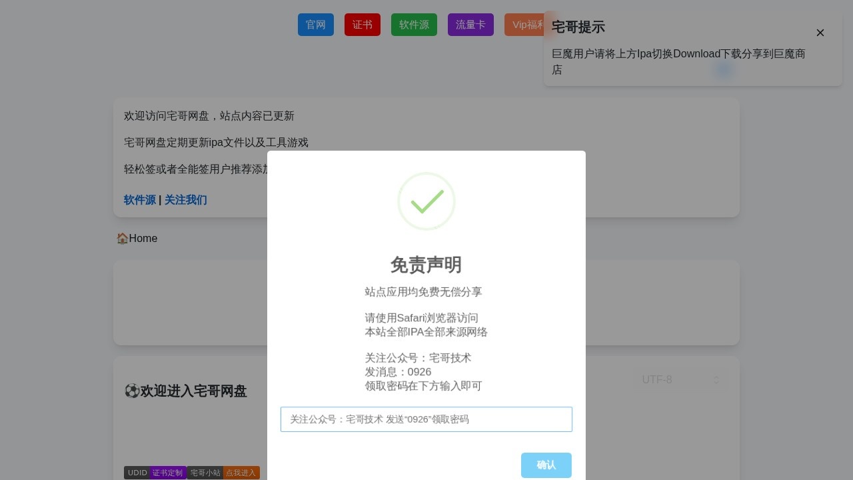853x480 pixels.
Task: Click the house icon next to Home
Action: click(x=123, y=238)
